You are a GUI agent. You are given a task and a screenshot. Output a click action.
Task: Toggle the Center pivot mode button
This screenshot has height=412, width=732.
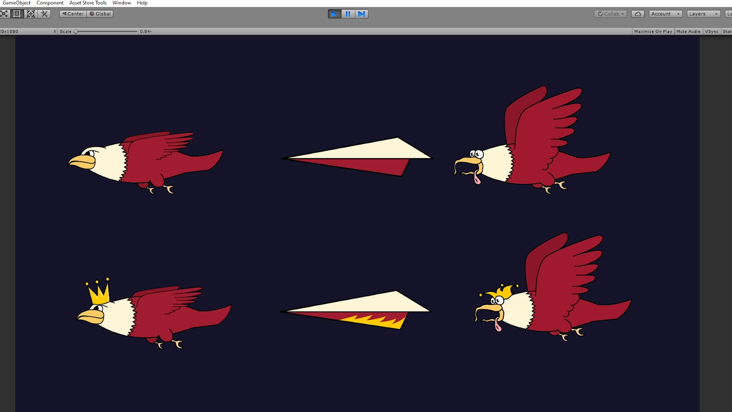coord(73,14)
